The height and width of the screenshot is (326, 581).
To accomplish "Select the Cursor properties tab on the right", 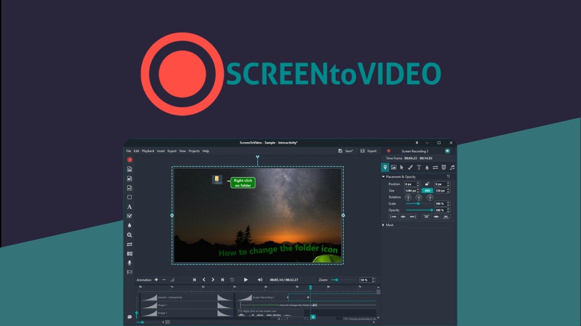I will point(401,167).
